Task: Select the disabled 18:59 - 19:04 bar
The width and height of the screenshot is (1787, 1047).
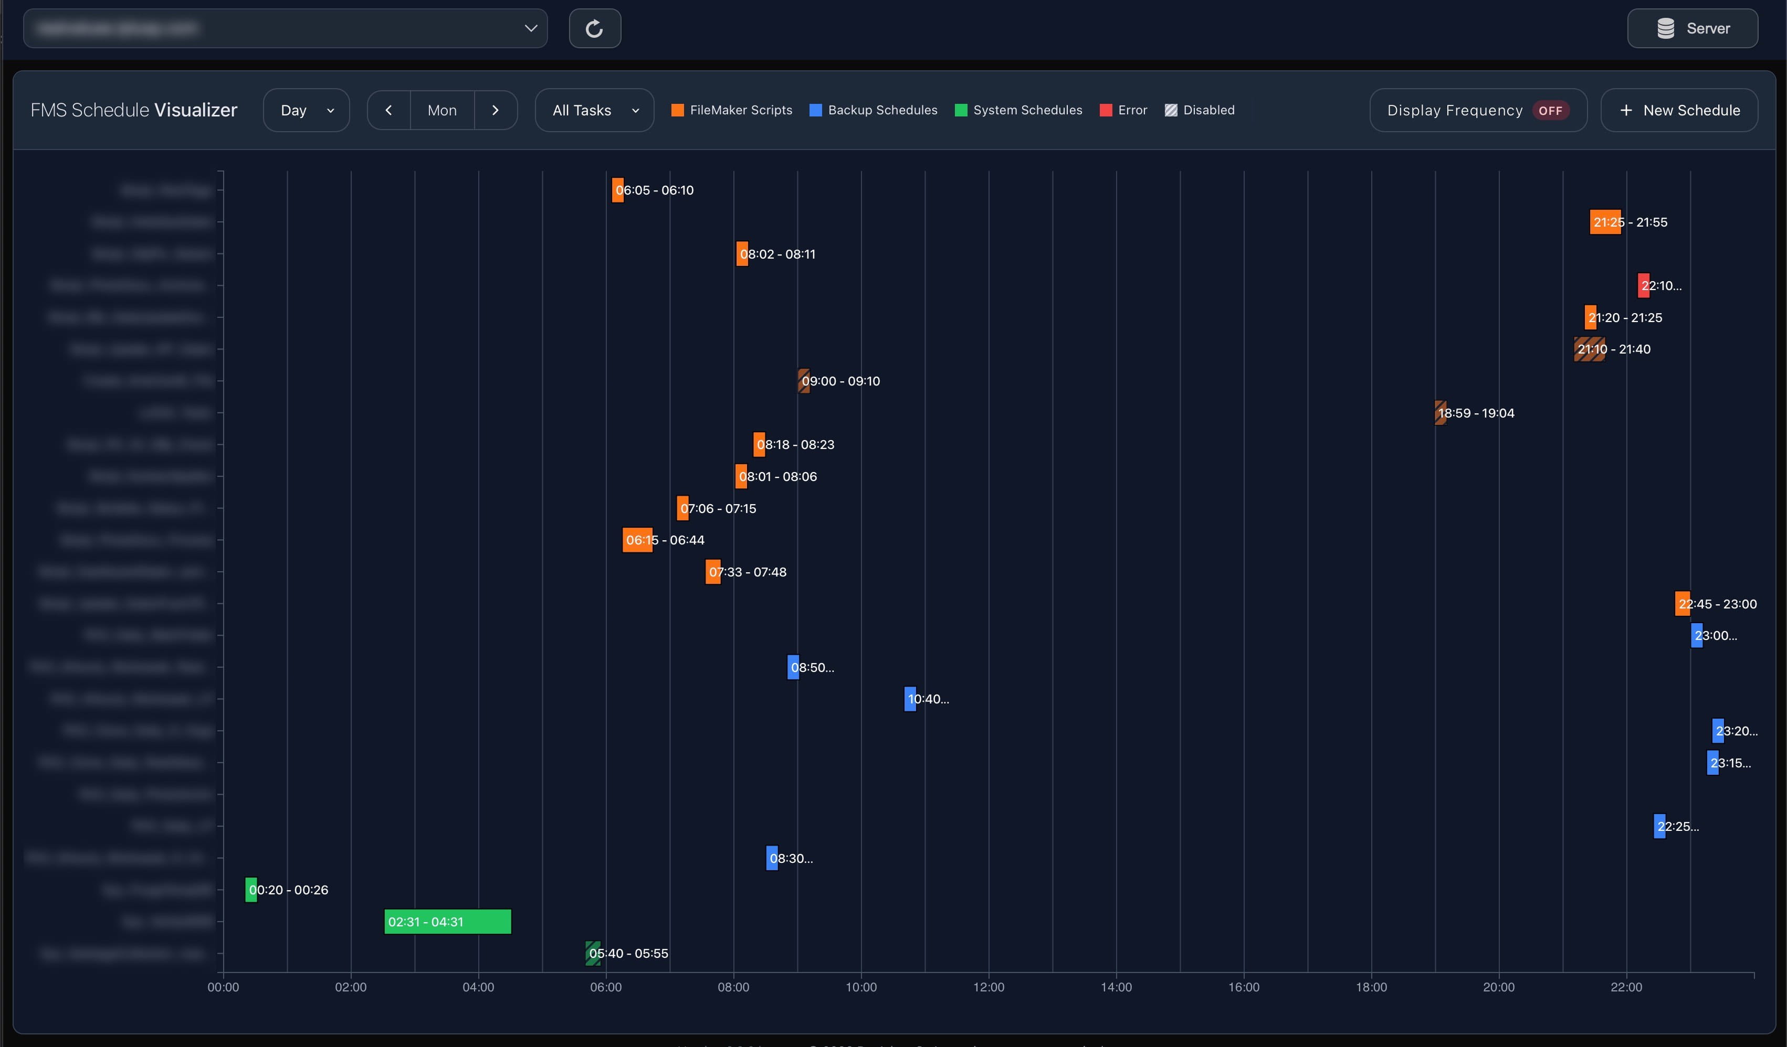Action: pos(1440,413)
